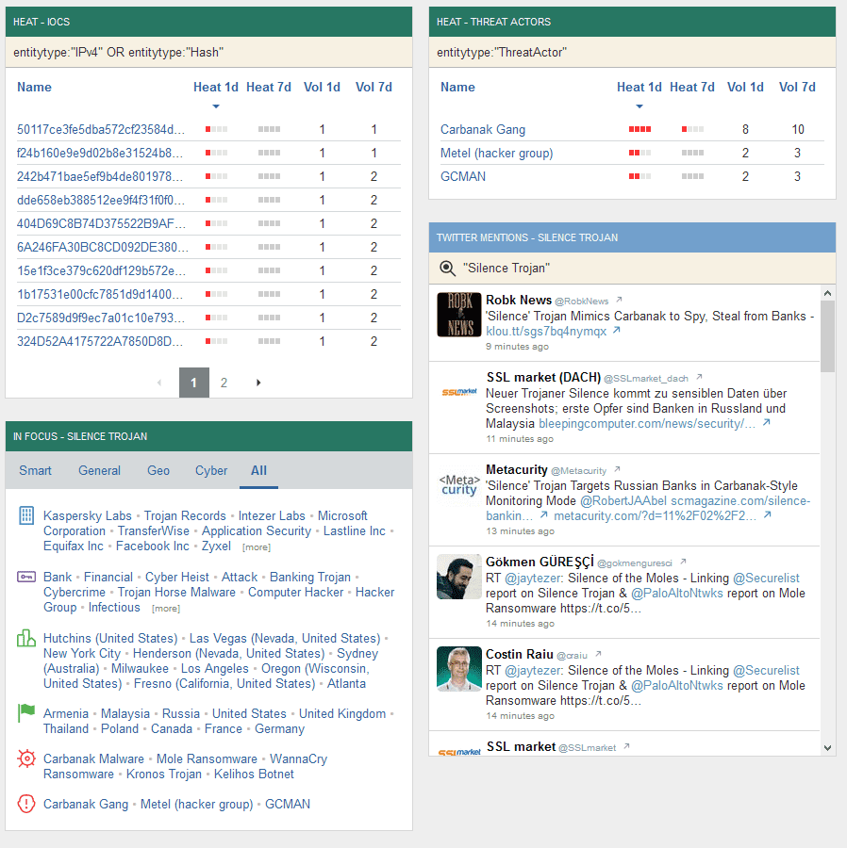Viewport: 847px width, 848px height.
Task: Expand [more] after Infectious topics
Action: 166,609
